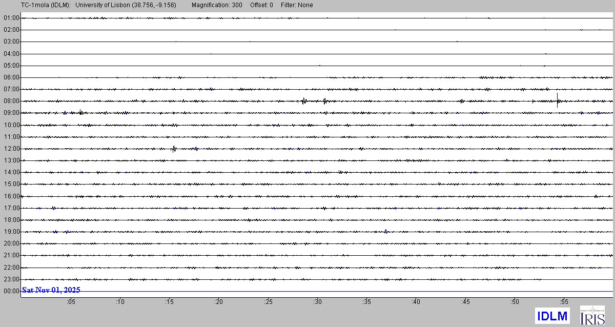Select the 08:00 hour label
The image size is (615, 327).
11,101
